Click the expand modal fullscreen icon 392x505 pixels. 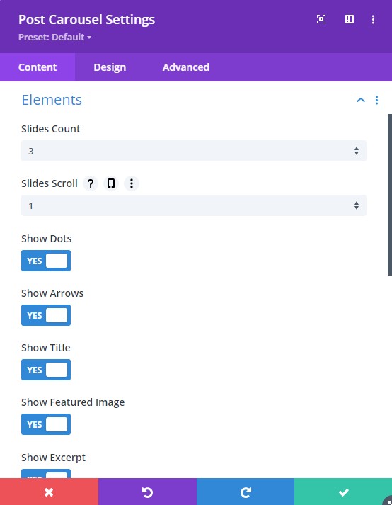(x=321, y=19)
